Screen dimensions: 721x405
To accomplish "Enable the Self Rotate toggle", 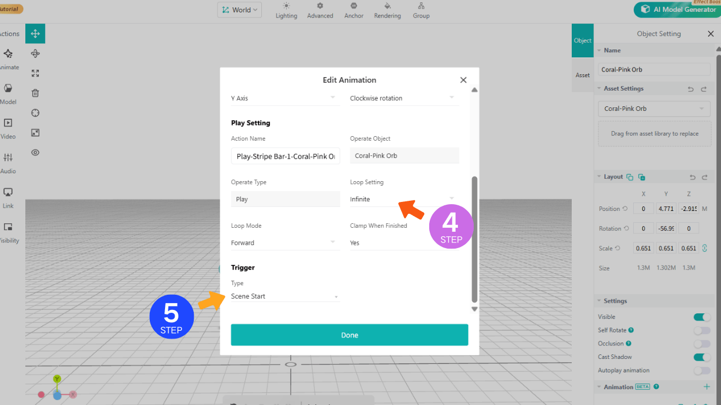I will pos(701,331).
